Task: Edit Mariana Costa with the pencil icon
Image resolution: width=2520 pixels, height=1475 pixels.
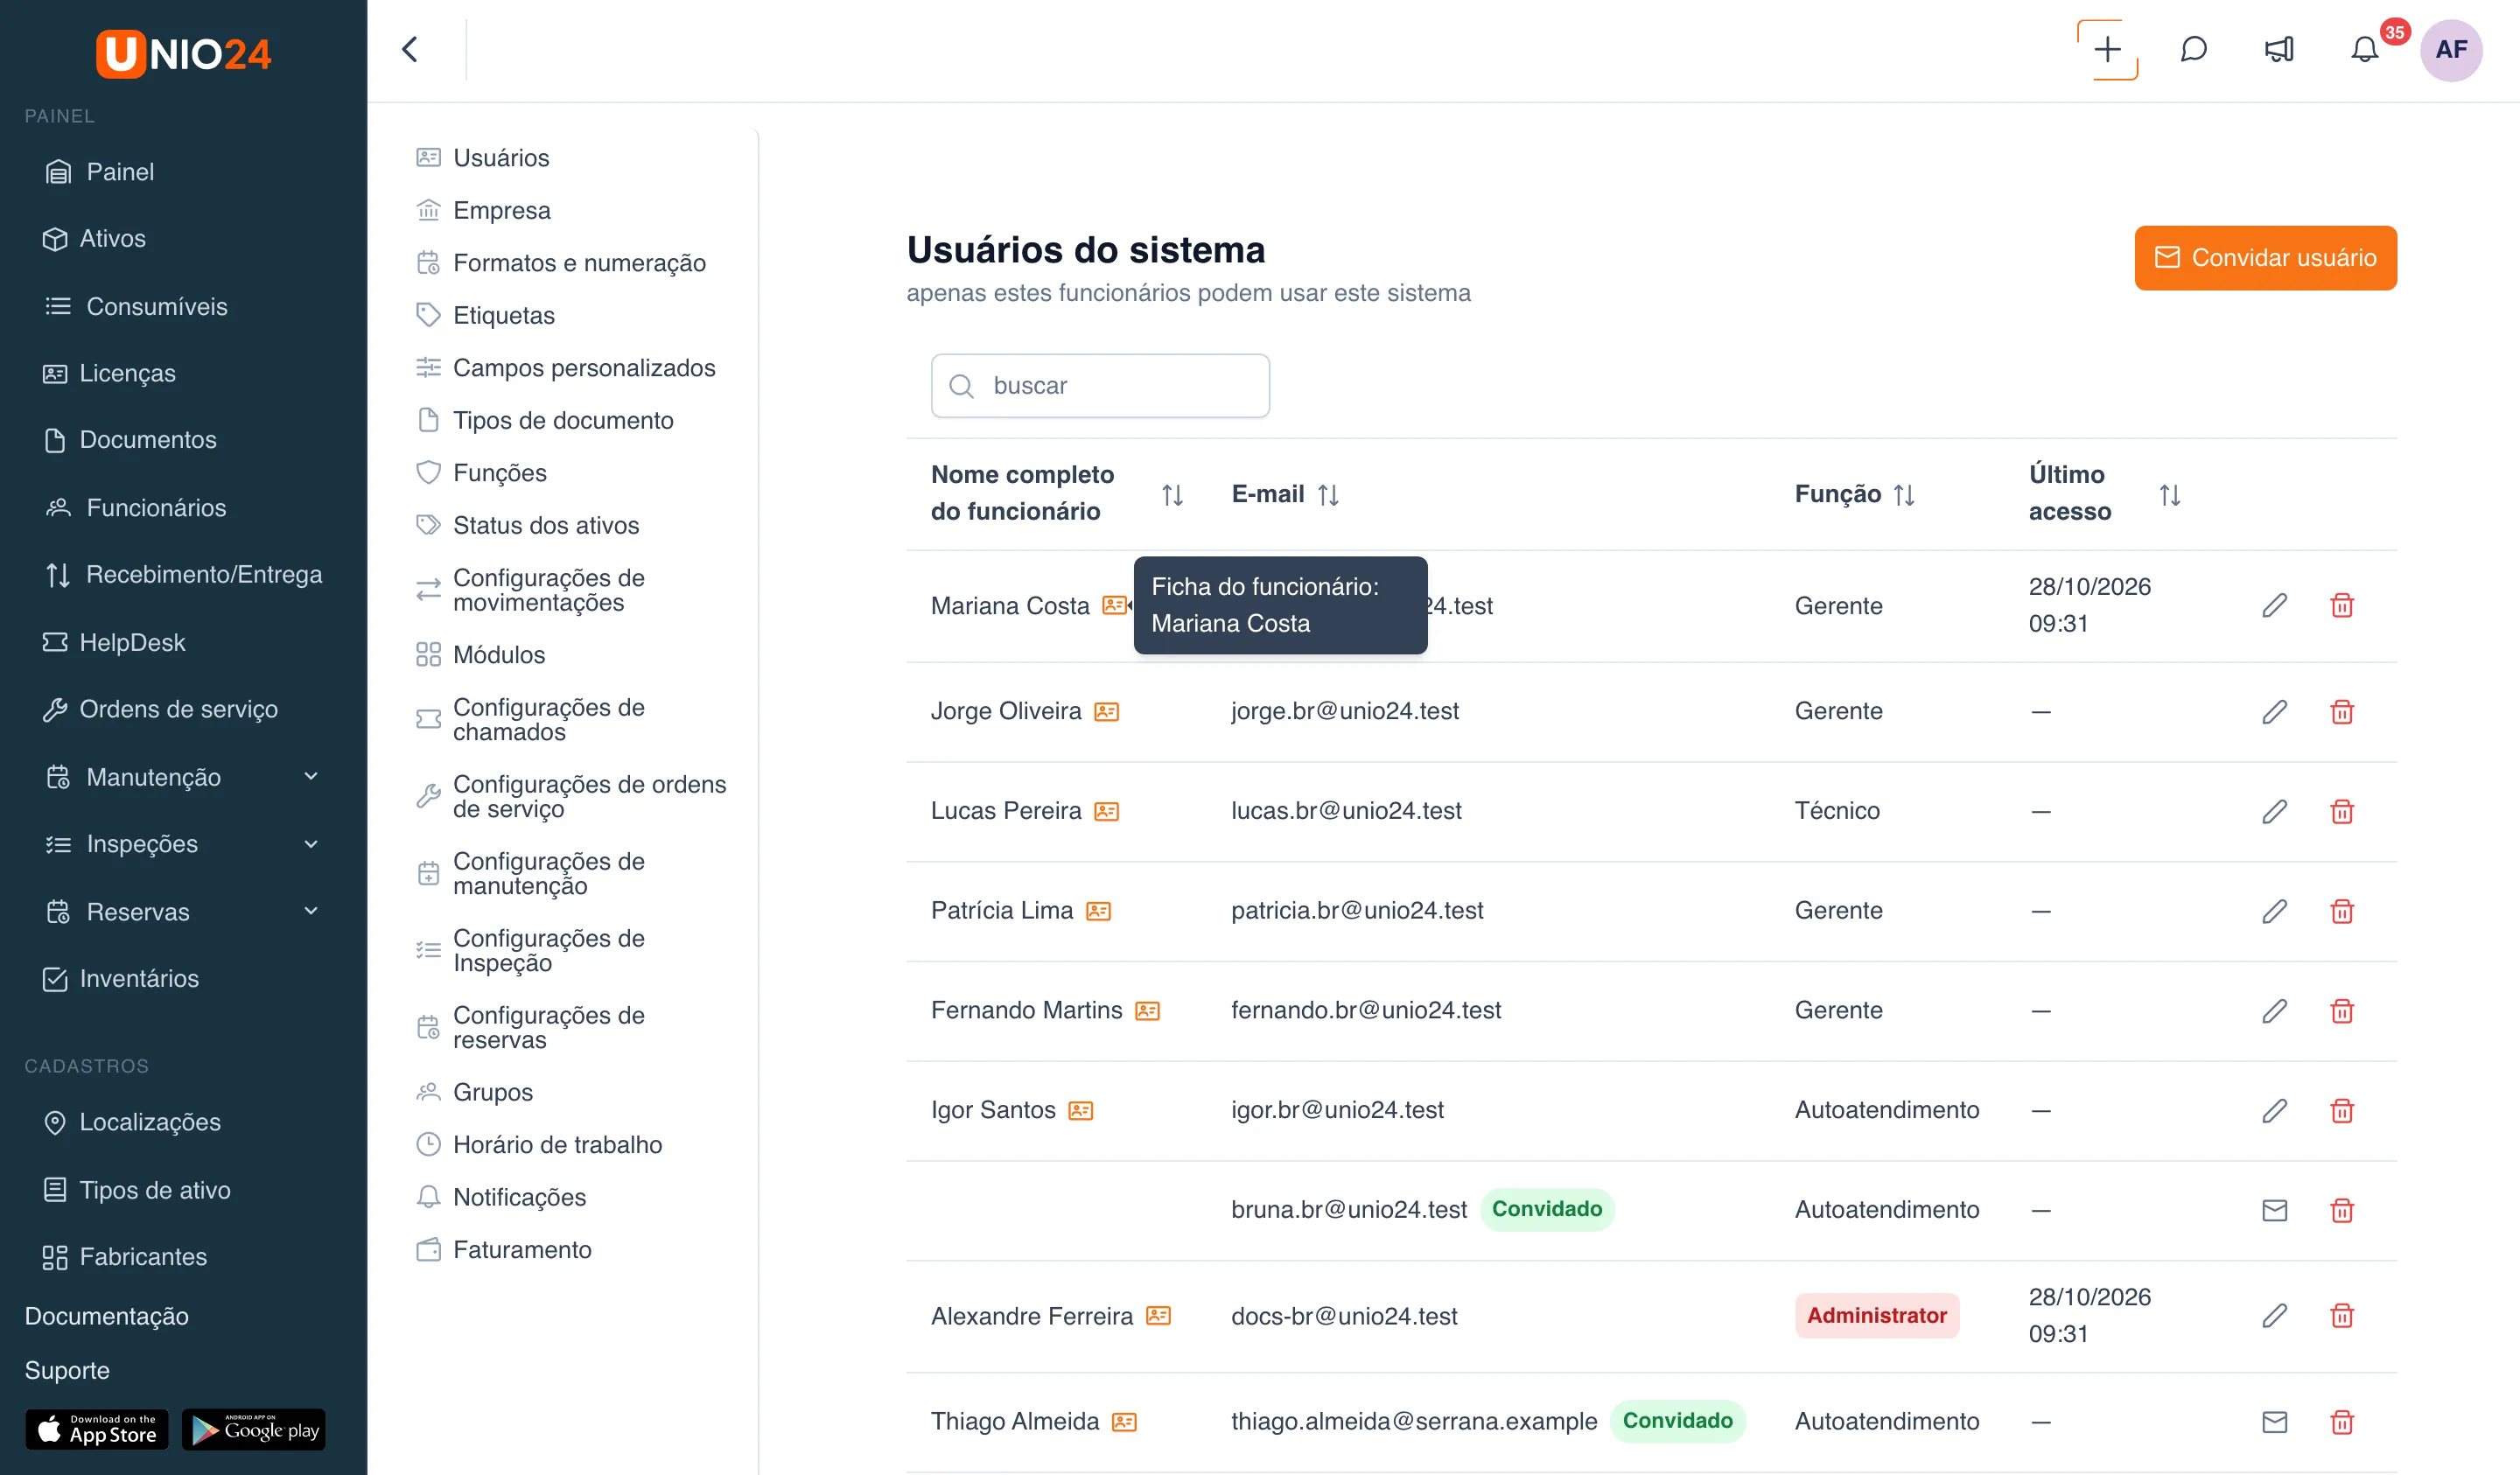Action: point(2274,605)
